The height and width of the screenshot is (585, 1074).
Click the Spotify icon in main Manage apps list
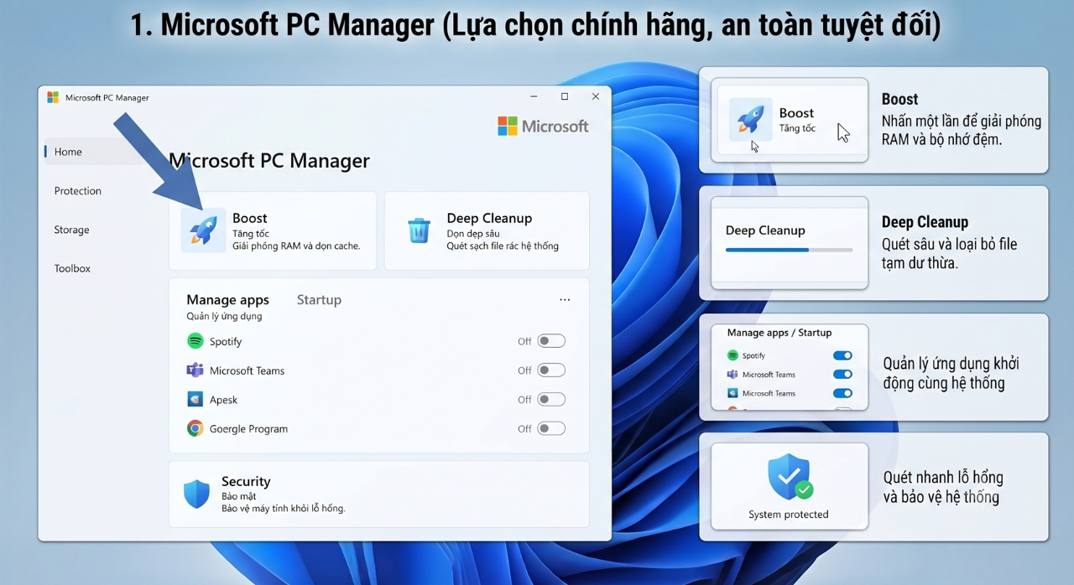tap(195, 341)
